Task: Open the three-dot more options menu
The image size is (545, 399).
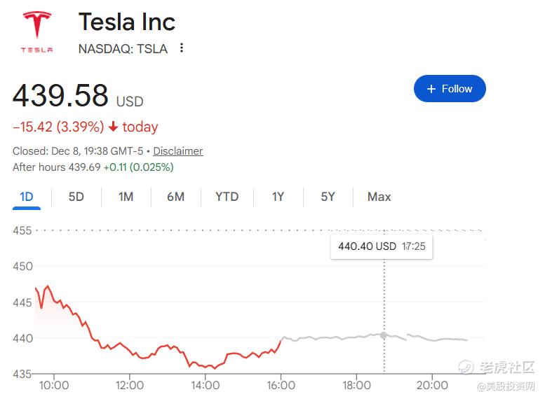Action: 182,48
